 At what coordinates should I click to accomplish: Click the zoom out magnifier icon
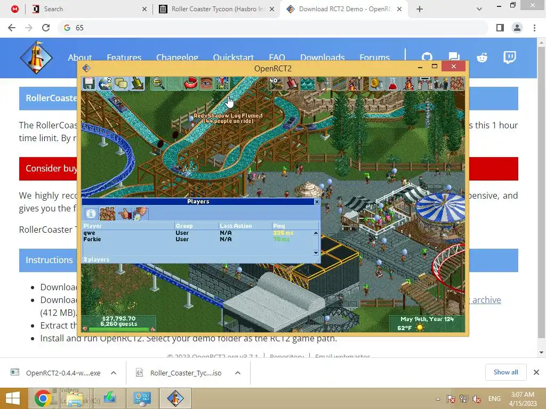click(x=158, y=84)
